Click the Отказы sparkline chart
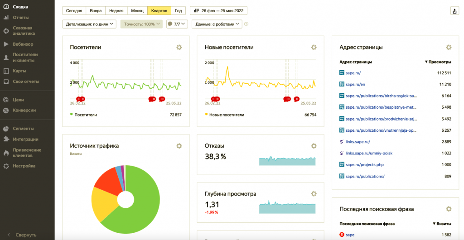 tap(287, 161)
